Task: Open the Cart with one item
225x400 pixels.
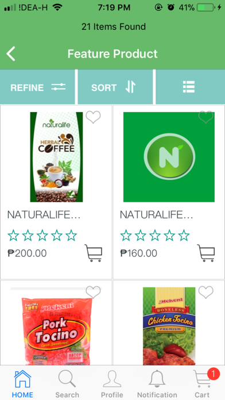Action: (202, 383)
